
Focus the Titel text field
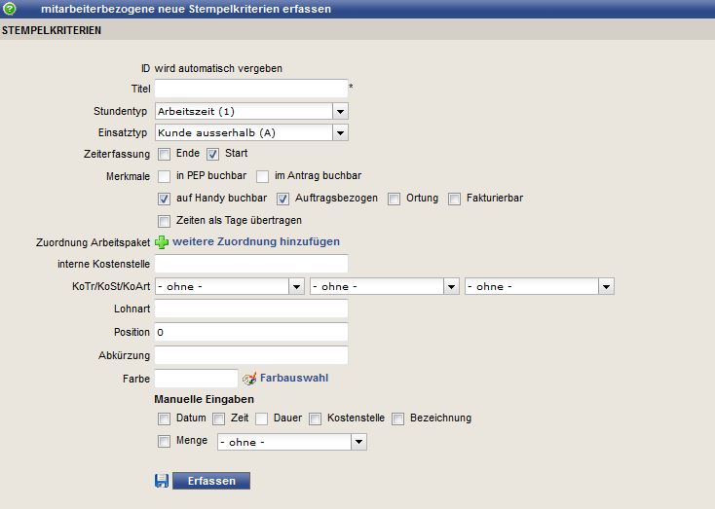(251, 89)
